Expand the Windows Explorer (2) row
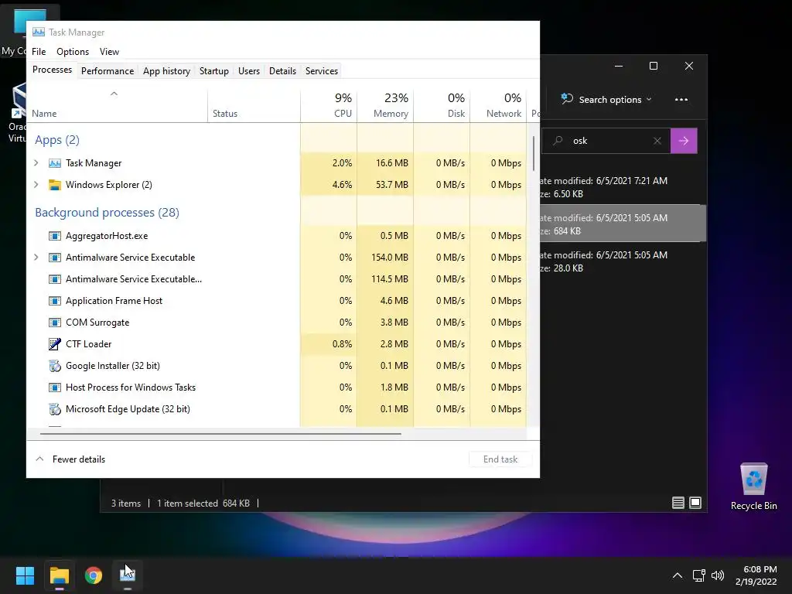 (x=36, y=184)
